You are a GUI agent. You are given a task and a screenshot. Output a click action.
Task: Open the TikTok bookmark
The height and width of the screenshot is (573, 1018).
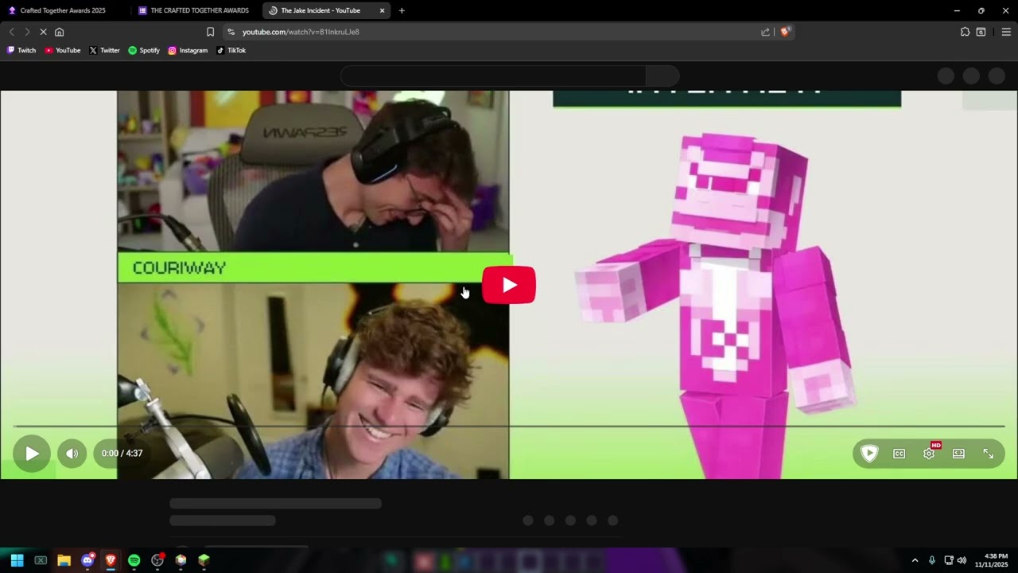tap(231, 50)
